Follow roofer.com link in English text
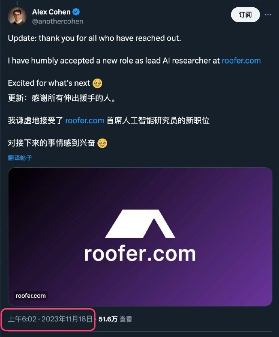This screenshot has width=279, height=337. point(241,61)
